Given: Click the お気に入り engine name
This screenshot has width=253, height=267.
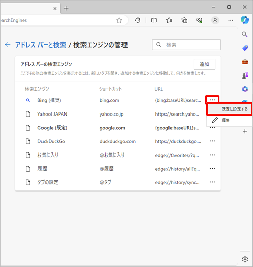Looking at the screenshot, I should tap(48, 155).
